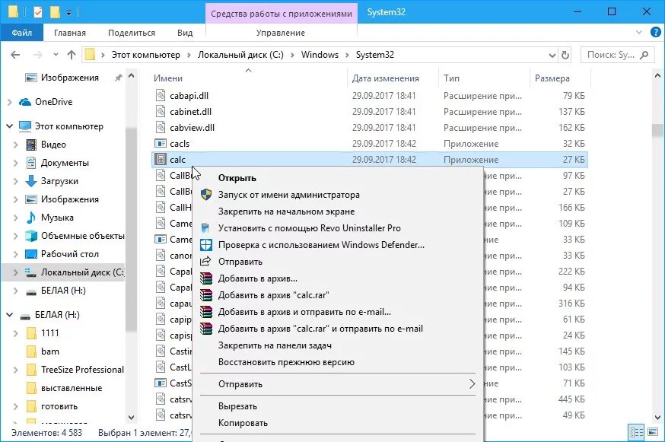Open the Поделиться ribbon tab
Viewport: 665px width, 442px height.
[x=132, y=33]
